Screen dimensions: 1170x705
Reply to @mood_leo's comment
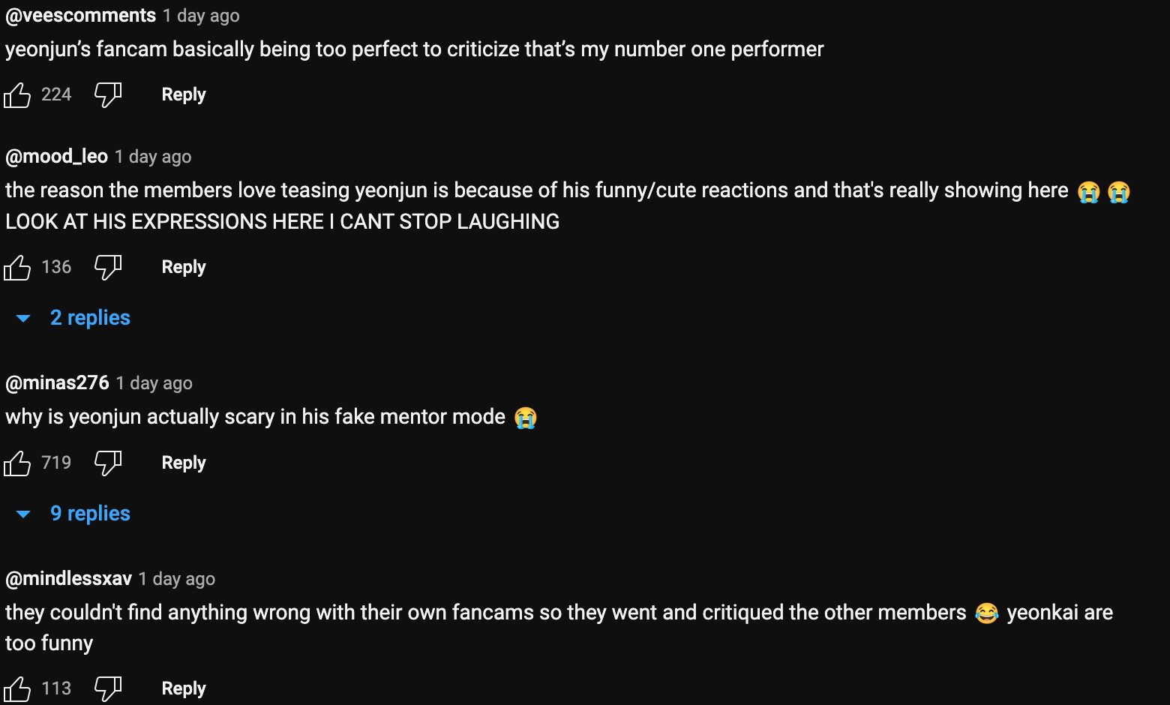(183, 267)
